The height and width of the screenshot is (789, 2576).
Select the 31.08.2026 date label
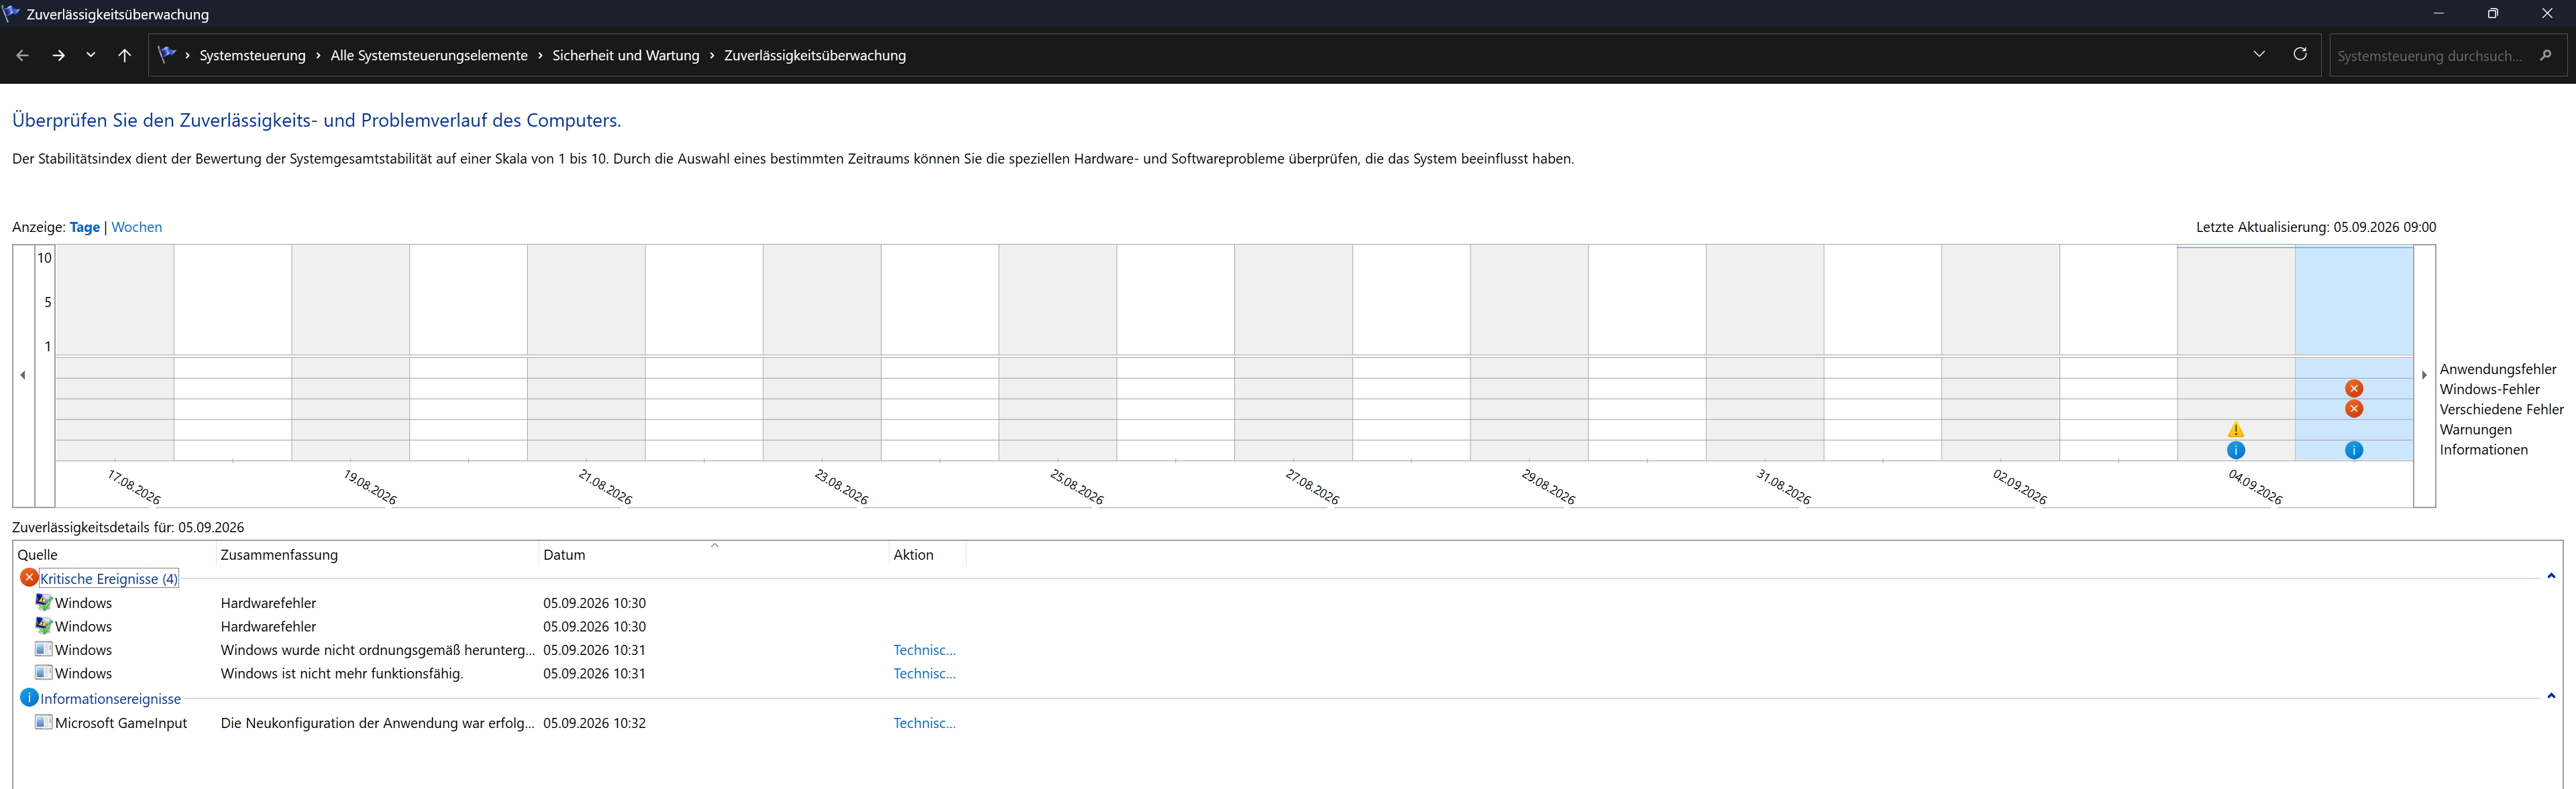tap(1784, 487)
